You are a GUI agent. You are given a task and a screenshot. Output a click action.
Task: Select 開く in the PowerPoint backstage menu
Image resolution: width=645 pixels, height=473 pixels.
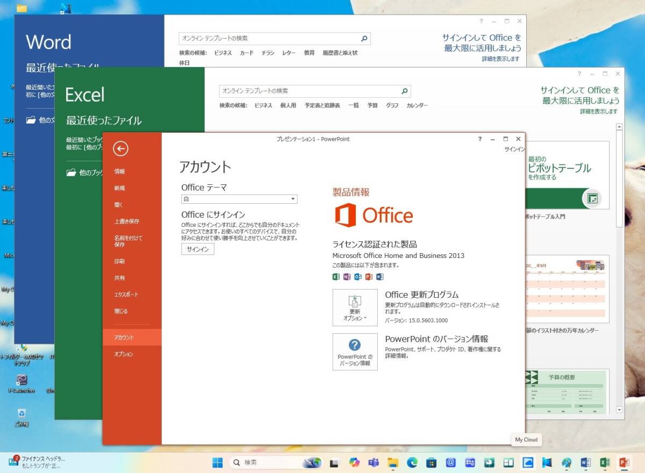[119, 205]
